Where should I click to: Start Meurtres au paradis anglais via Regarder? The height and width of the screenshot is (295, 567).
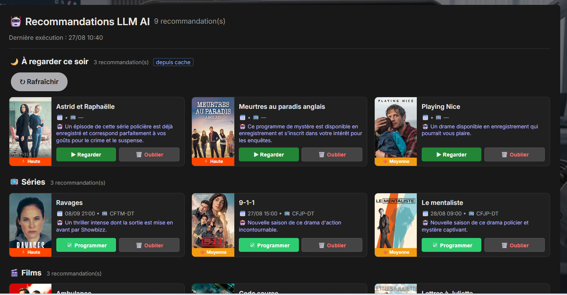click(x=269, y=155)
